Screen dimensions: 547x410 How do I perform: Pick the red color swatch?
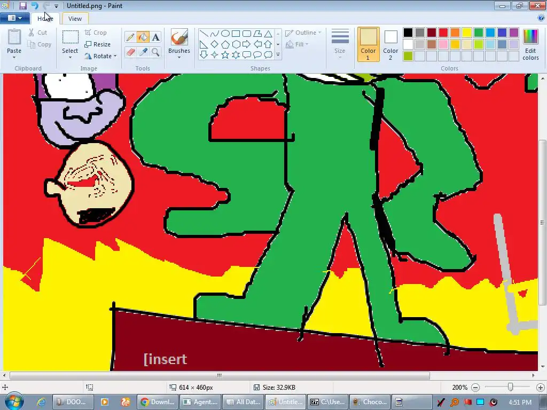click(443, 33)
